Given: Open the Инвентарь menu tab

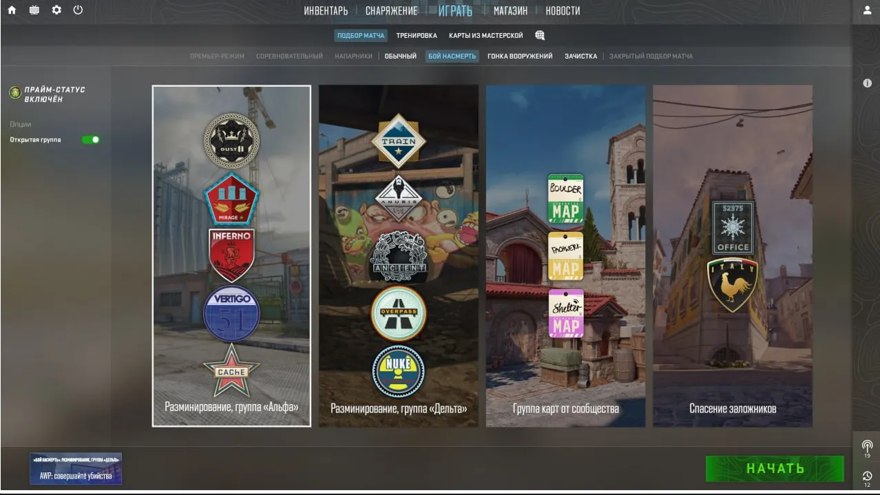Looking at the screenshot, I should [x=326, y=11].
